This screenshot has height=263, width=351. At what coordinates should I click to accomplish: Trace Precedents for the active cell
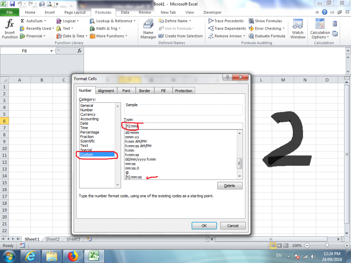coord(226,21)
